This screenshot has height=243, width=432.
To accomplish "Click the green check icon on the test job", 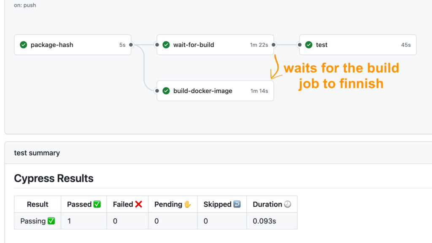I will [309, 45].
